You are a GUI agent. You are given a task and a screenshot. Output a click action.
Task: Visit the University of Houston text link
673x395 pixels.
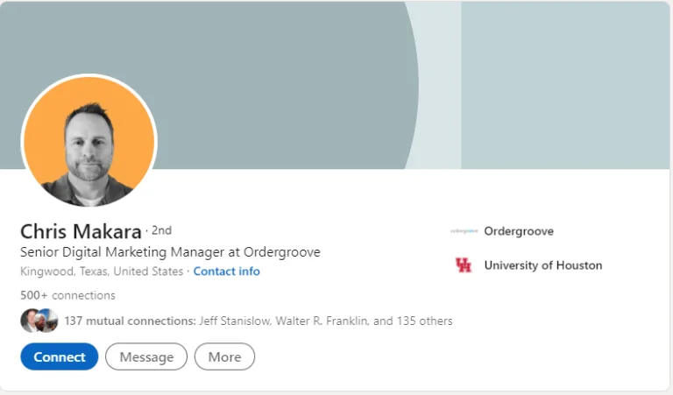pos(542,265)
